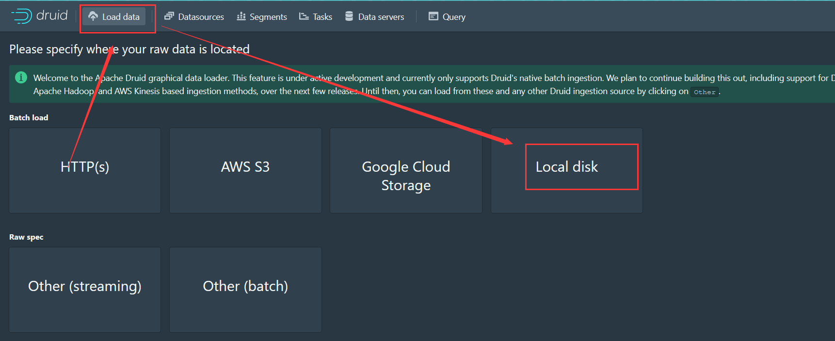Open the Load data label in the header
This screenshot has width=835, height=341.
tap(121, 17)
